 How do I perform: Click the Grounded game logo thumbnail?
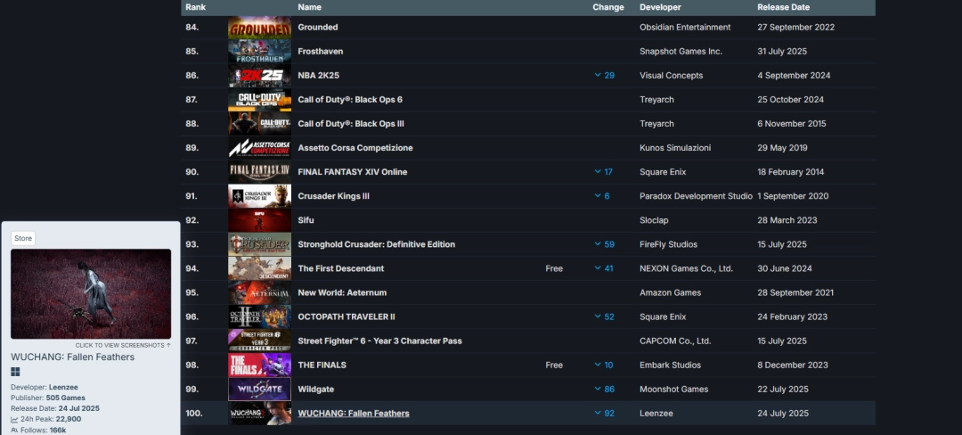[259, 27]
